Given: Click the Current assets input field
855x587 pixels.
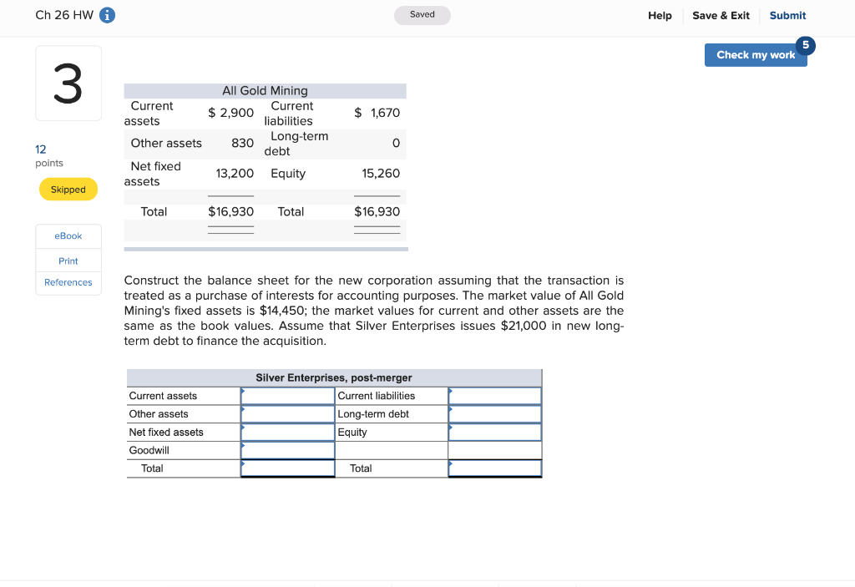Looking at the screenshot, I should tap(287, 395).
